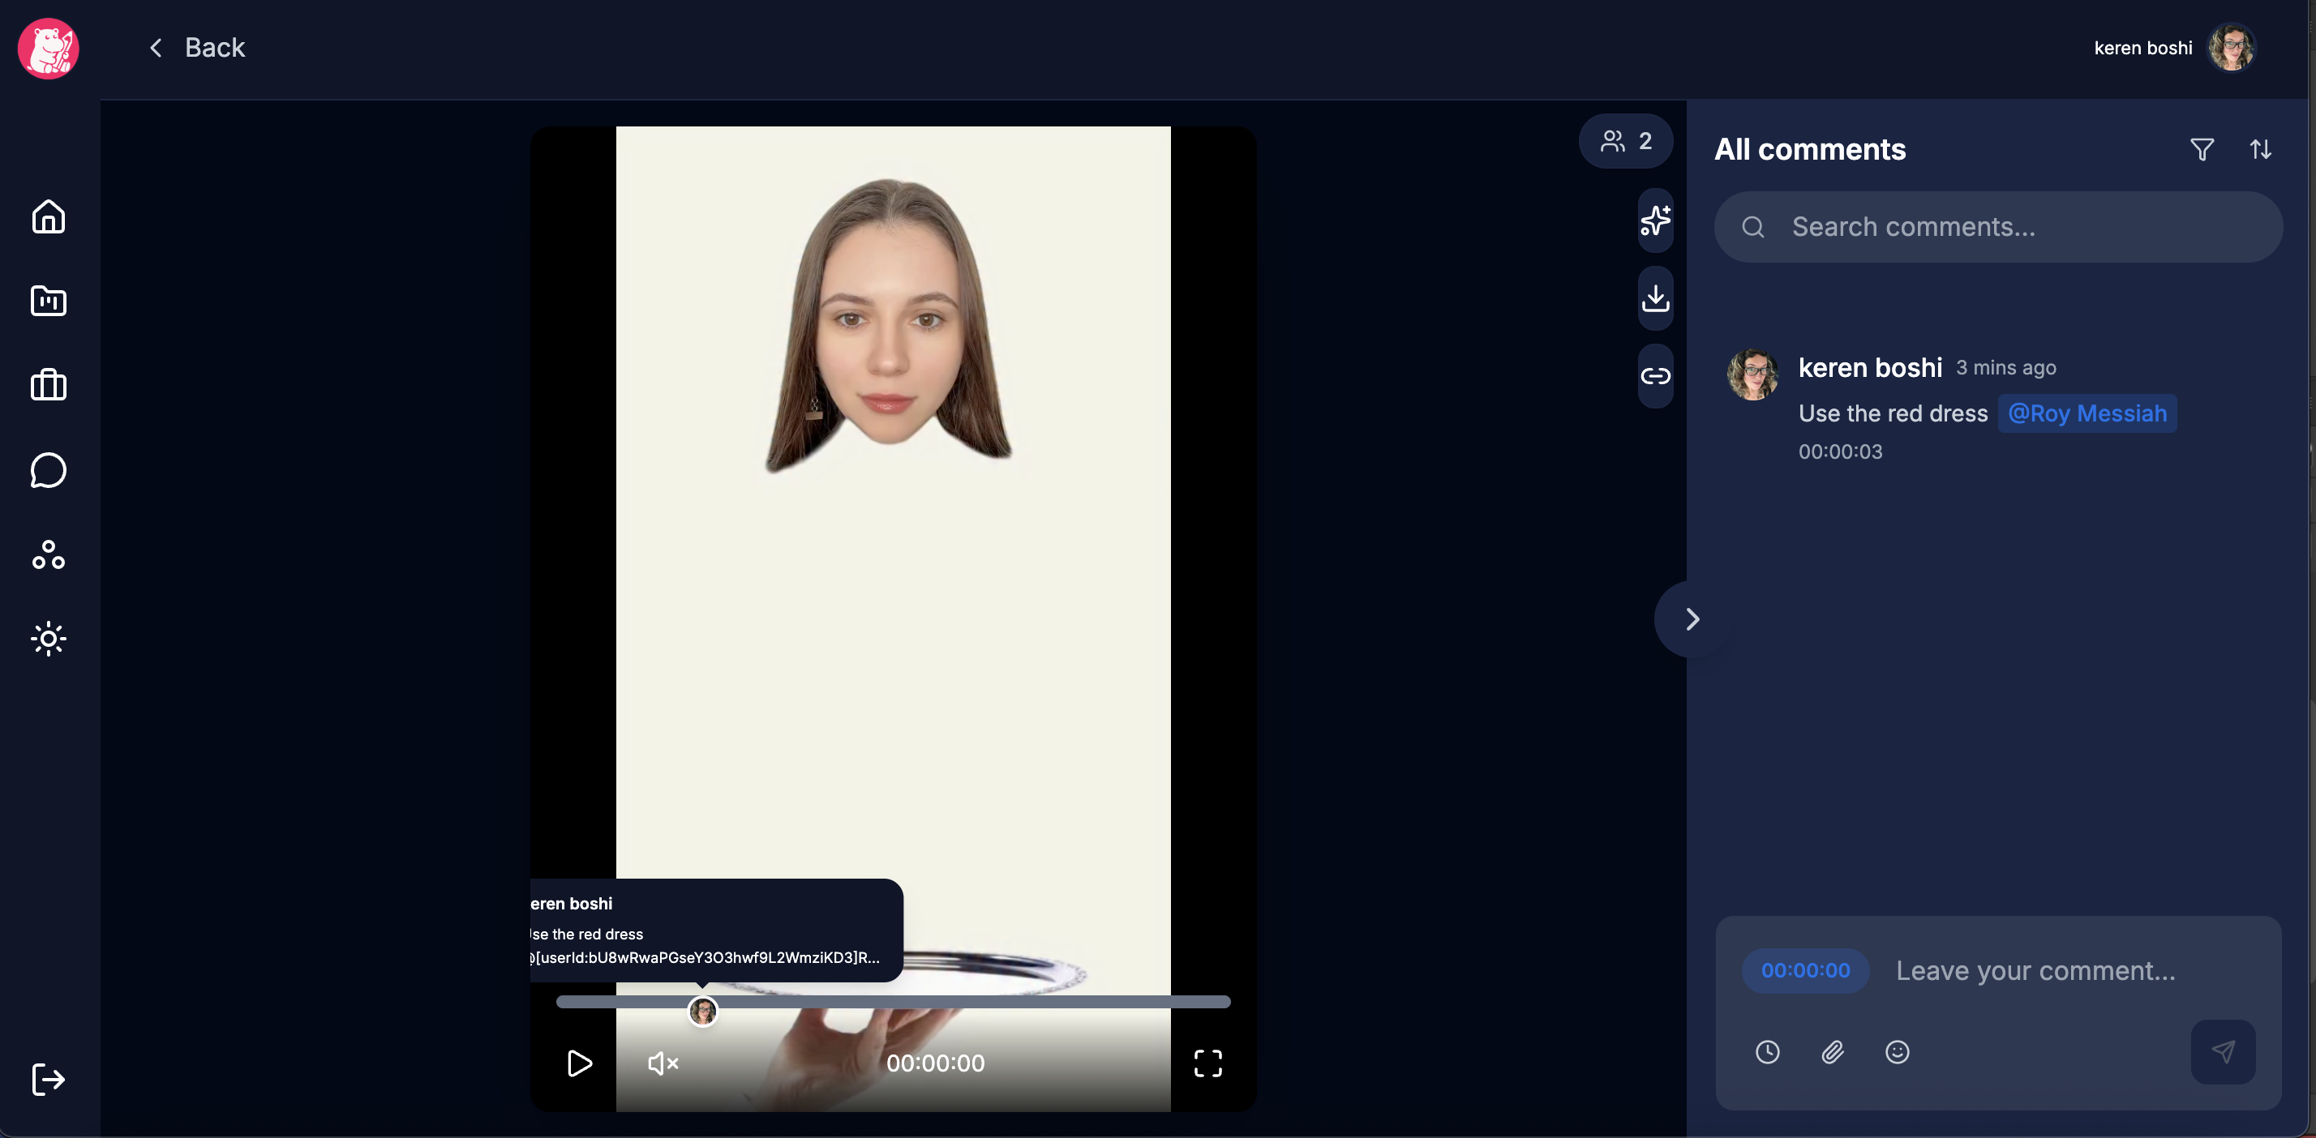The height and width of the screenshot is (1138, 2316).
Task: Open the home page from sidebar
Action: (x=49, y=216)
